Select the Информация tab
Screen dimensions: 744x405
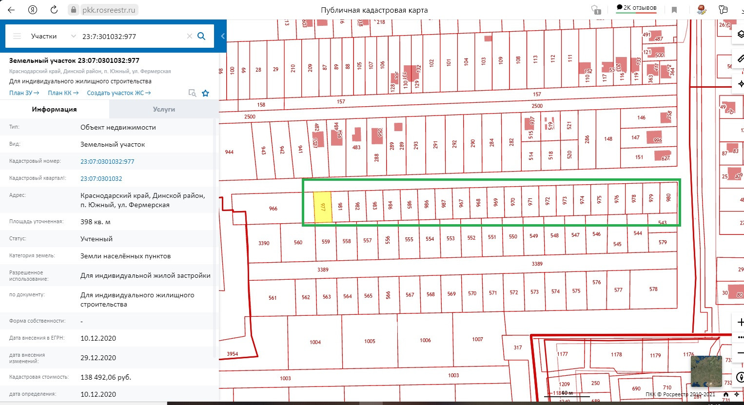(x=54, y=109)
